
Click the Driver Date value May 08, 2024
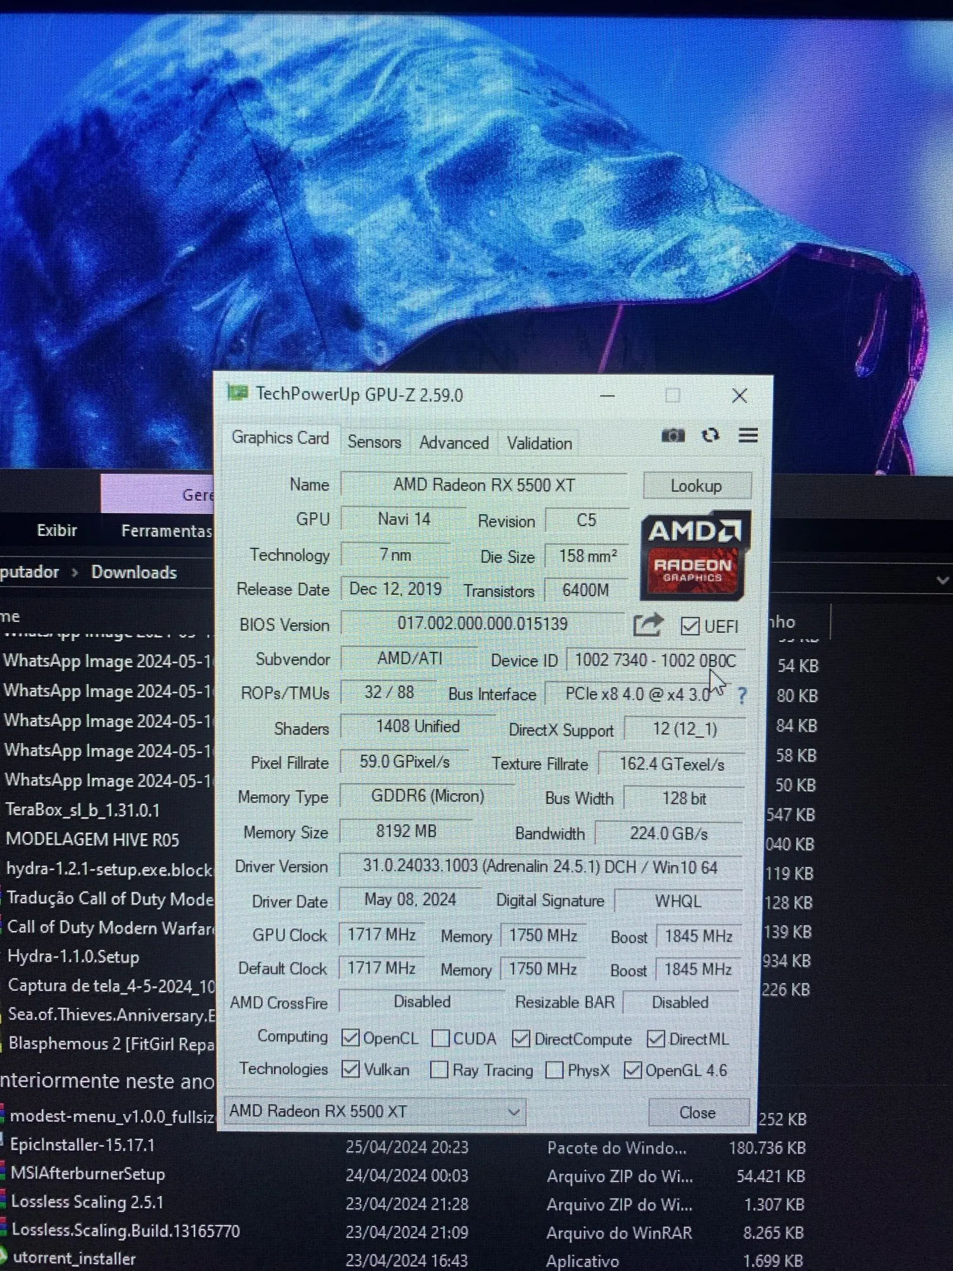point(410,900)
